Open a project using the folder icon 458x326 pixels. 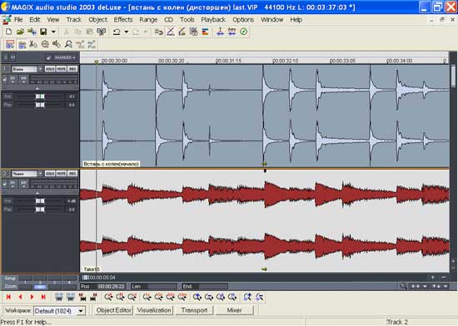point(20,32)
